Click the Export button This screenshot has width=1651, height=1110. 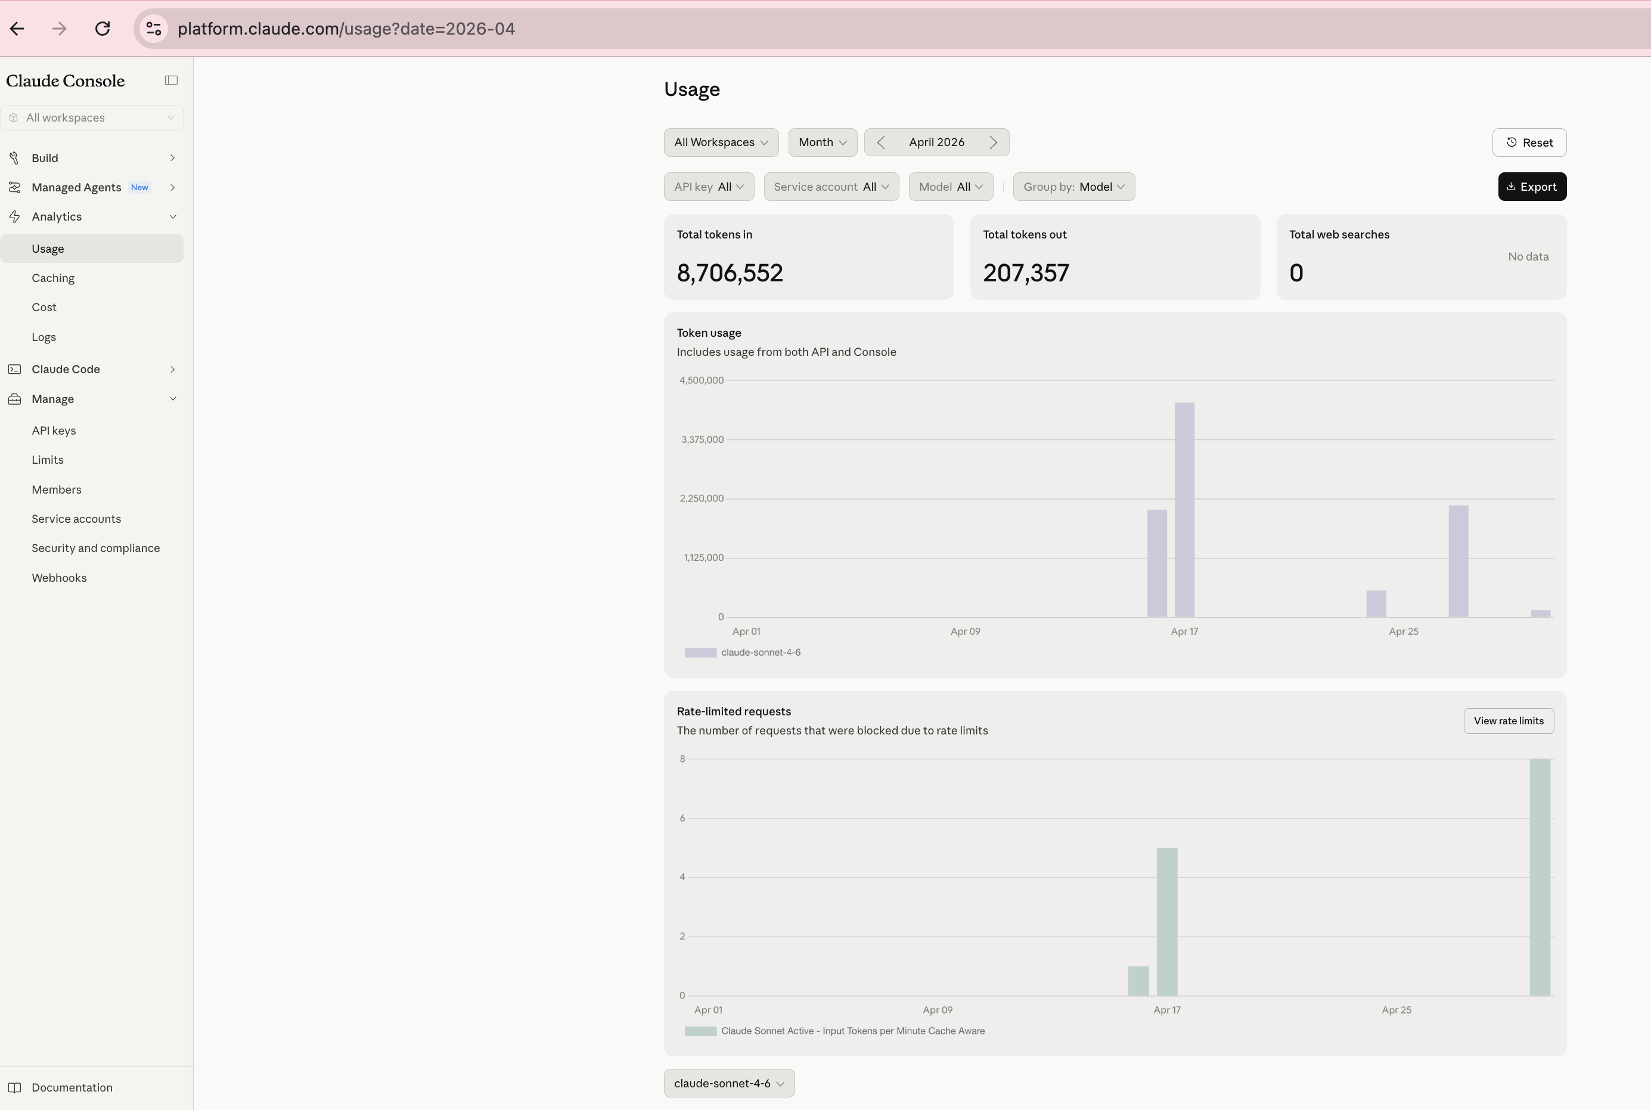[1532, 187]
